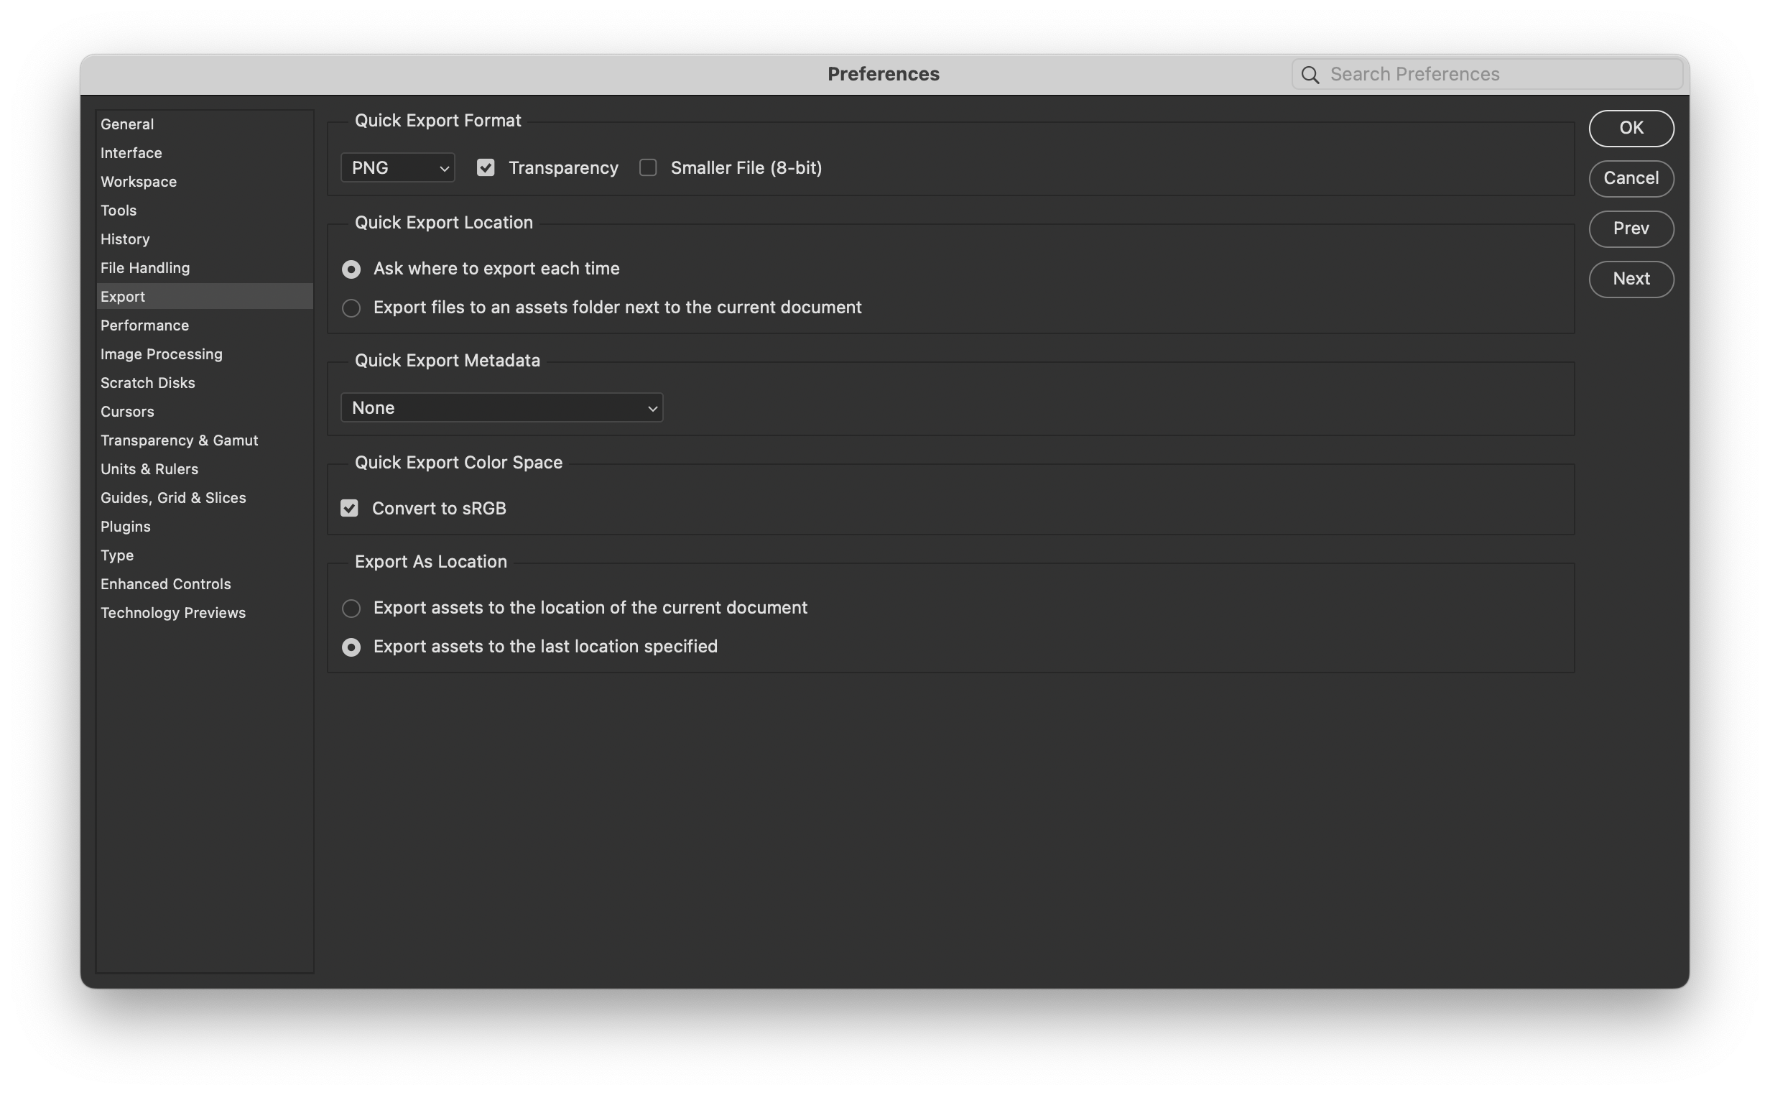This screenshot has height=1095, width=1770.
Task: Open Transparency & Gamut section
Action: (x=180, y=440)
